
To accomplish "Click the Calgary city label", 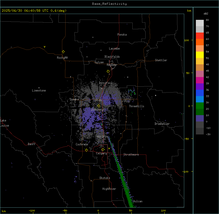I will 101,153.
